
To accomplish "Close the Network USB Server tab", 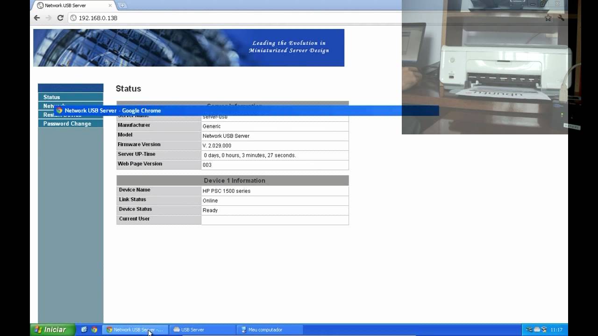I will click(111, 6).
